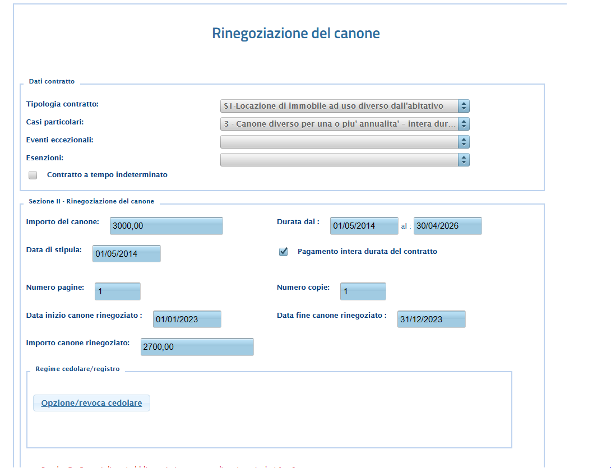Focus the Durata dal start date field
The height and width of the screenshot is (468, 611).
click(364, 226)
